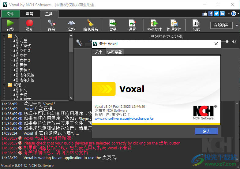Open the Facebook share icon
This screenshot has height=169, width=240.
pyautogui.click(x=211, y=14)
